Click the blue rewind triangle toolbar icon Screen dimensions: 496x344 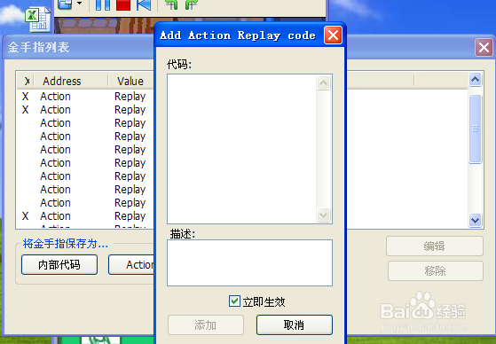[144, 4]
